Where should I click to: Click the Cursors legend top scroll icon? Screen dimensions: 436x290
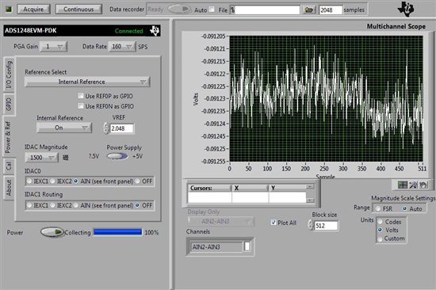(310, 186)
